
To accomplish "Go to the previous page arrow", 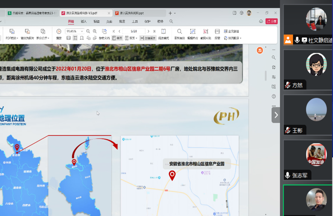I will pos(119,31).
